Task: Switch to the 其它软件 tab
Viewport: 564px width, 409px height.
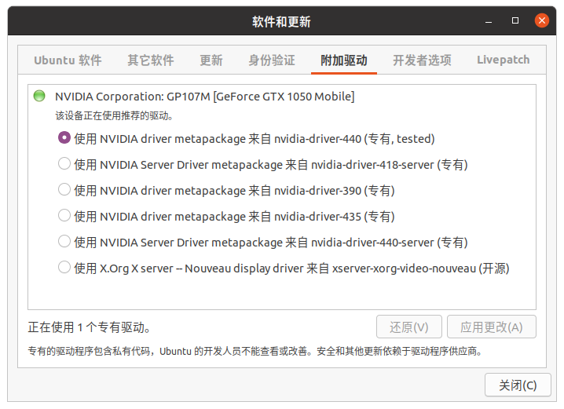Action: point(150,60)
